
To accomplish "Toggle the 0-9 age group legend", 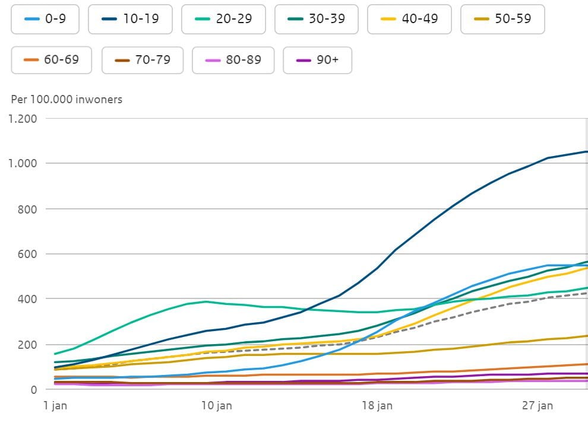I will coord(45,19).
